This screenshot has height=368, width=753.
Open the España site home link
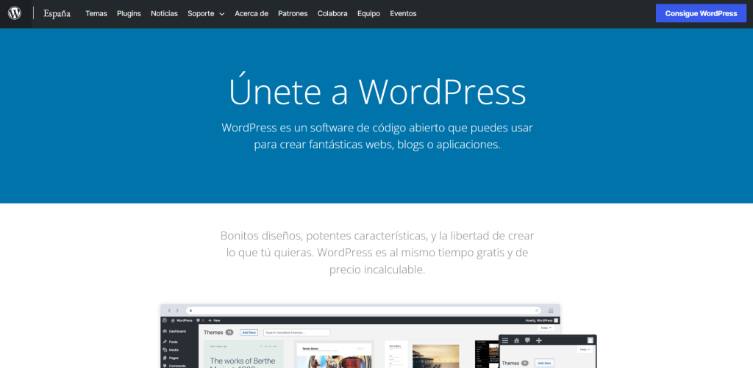coord(57,13)
